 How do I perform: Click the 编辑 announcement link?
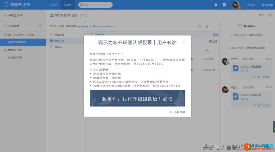(x=215, y=35)
